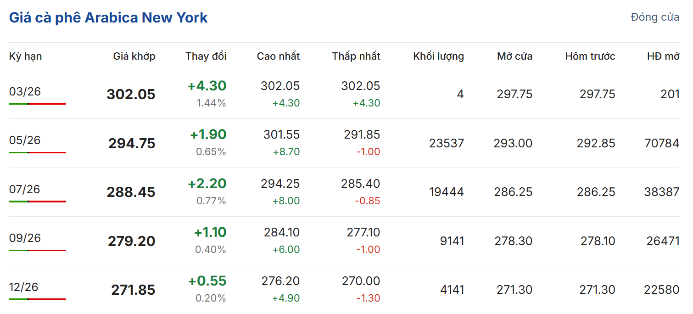Click the price range bar under 07/26
This screenshot has height=314, width=693.
click(x=37, y=202)
